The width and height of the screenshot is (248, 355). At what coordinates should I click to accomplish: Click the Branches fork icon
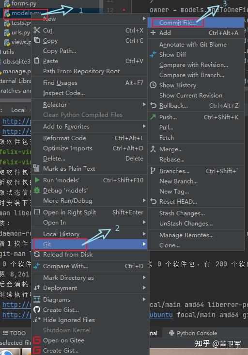[x=153, y=171]
